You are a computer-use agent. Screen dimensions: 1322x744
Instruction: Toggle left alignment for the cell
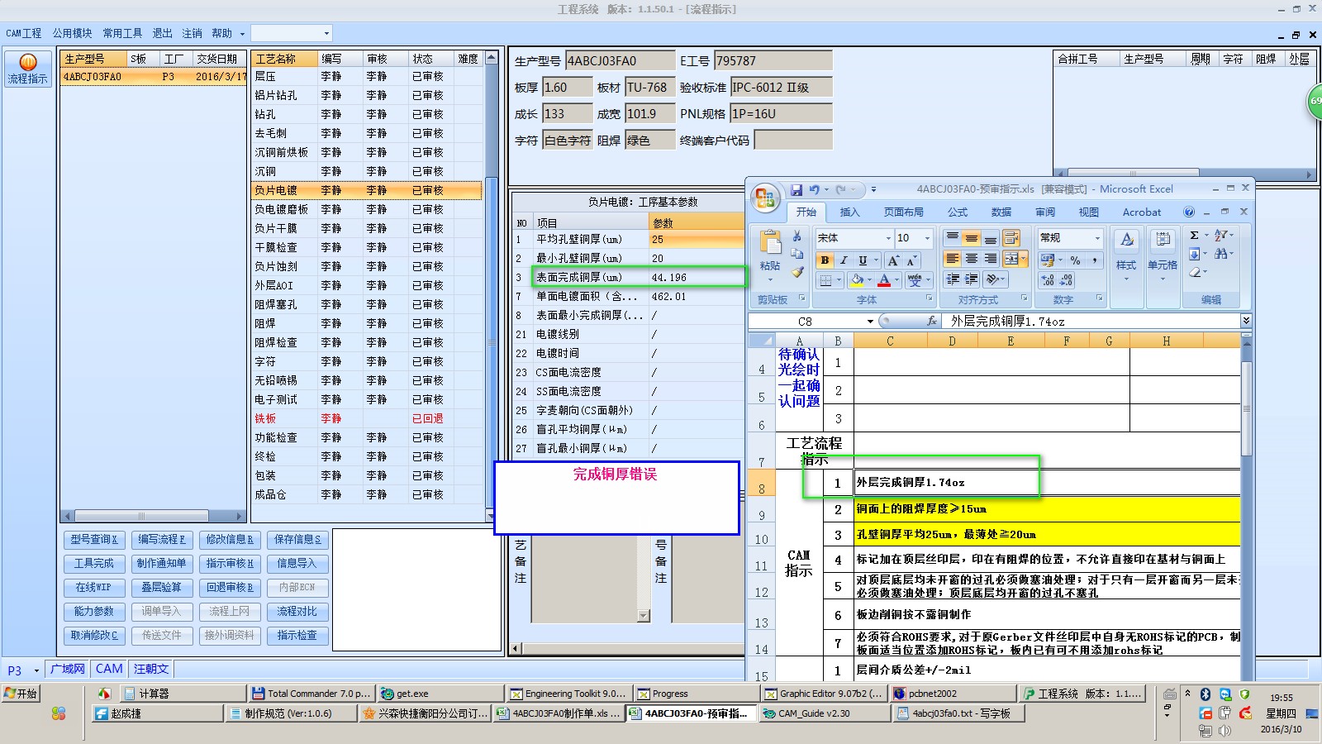click(953, 260)
